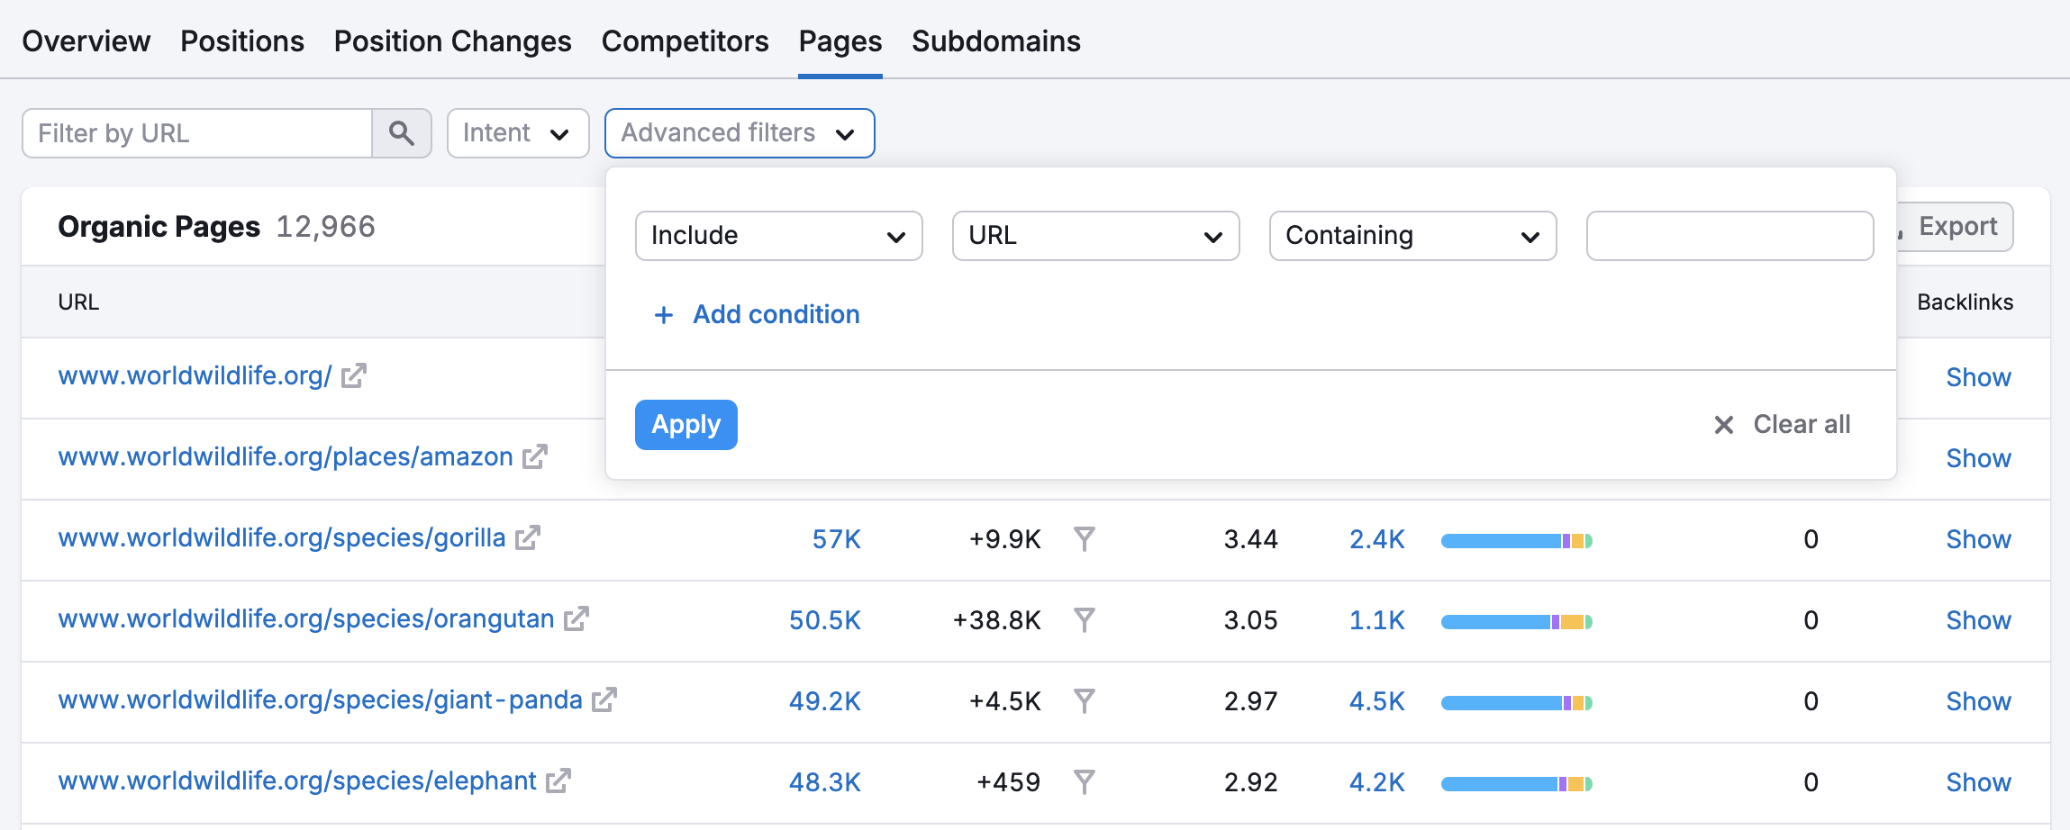Click Show backlinks for orangutan row
The width and height of the screenshot is (2070, 830).
click(1978, 620)
